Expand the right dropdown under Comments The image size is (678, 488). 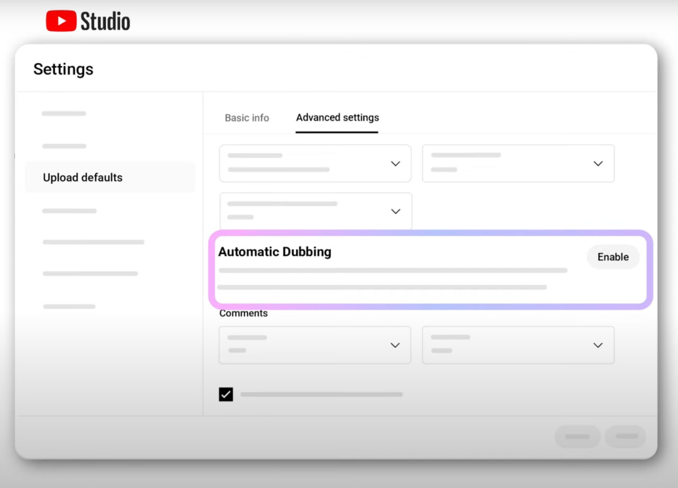pos(518,345)
